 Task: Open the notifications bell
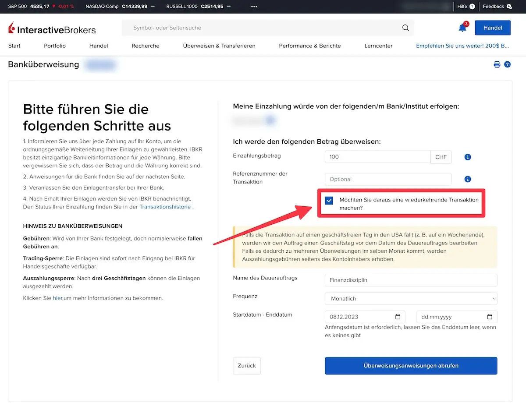(462, 28)
